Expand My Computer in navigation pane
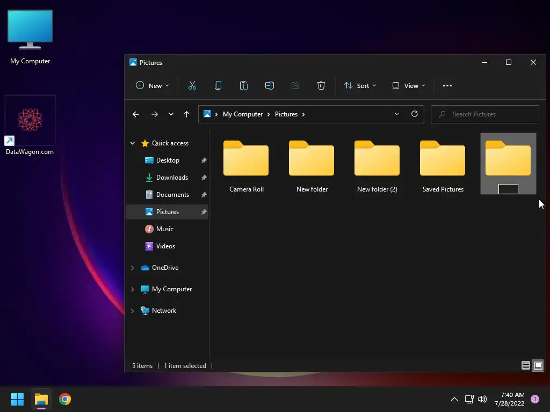Viewport: 550px width, 412px height. pyautogui.click(x=133, y=289)
